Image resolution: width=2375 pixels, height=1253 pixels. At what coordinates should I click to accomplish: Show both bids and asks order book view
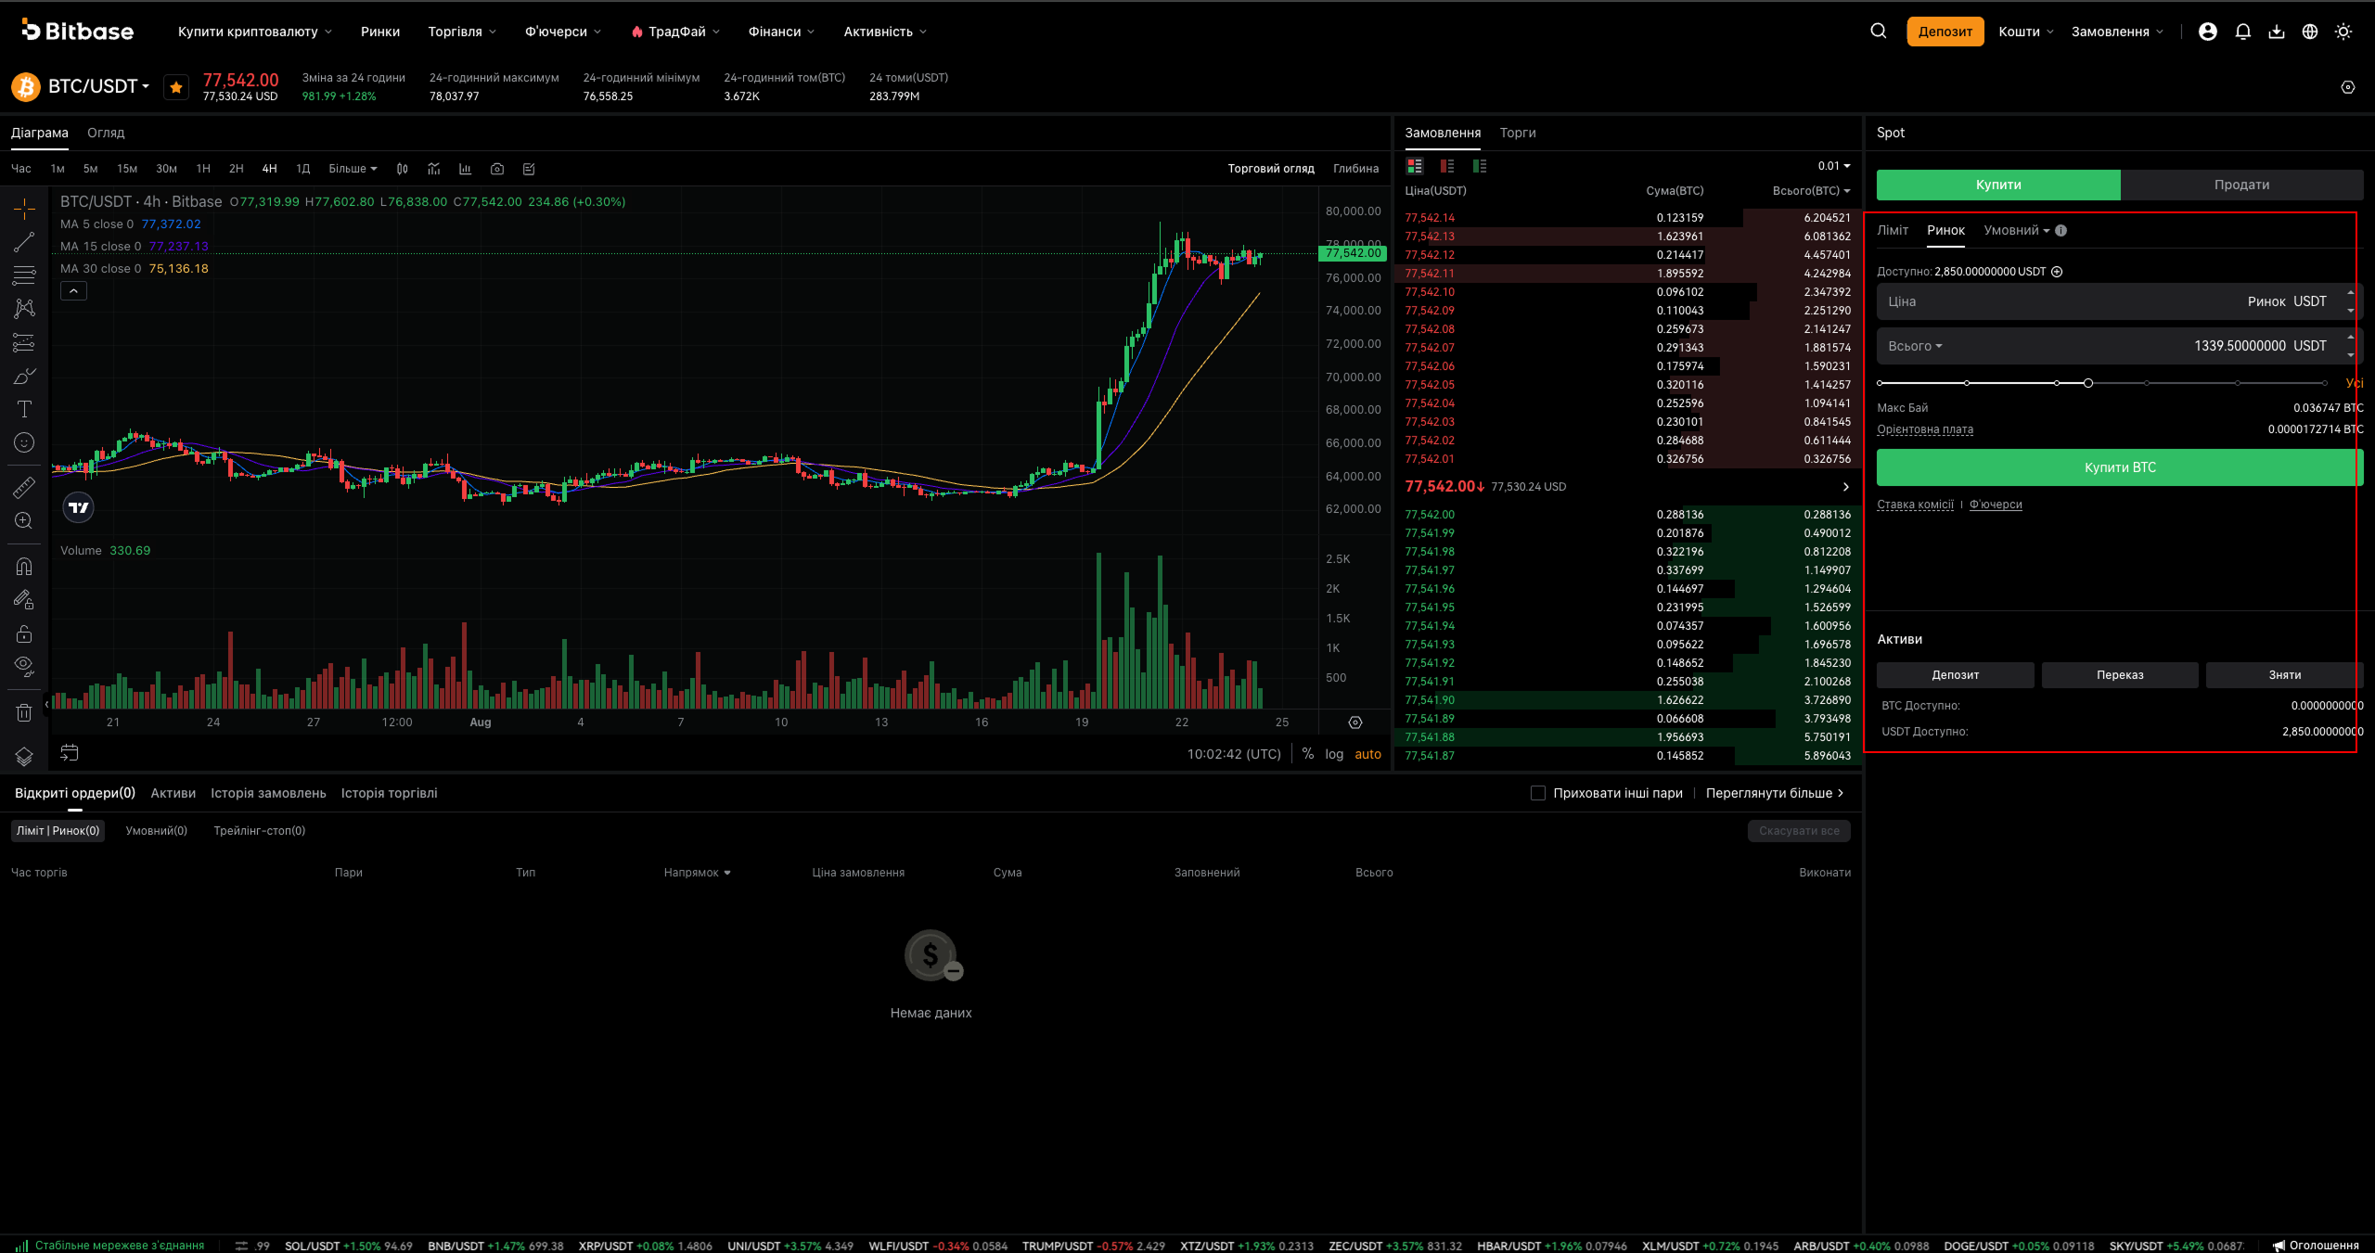pos(1415,166)
